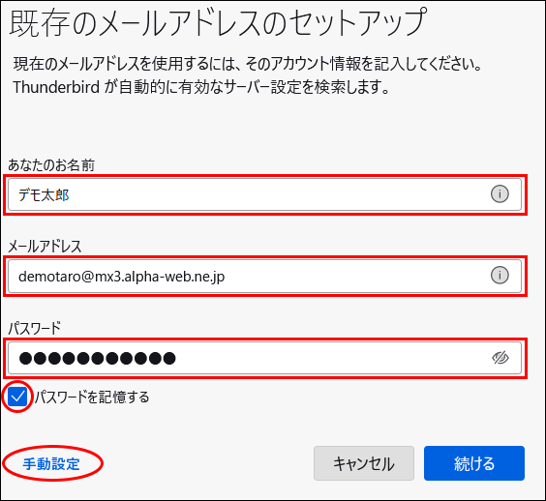Click the masked password dots
The width and height of the screenshot is (546, 501).
tap(97, 358)
